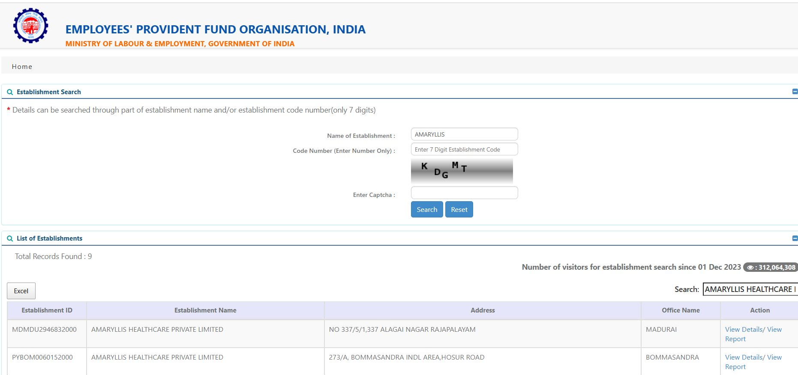Click the EPFO logo emblem
Viewport: 798px width, 375px height.
30,26
